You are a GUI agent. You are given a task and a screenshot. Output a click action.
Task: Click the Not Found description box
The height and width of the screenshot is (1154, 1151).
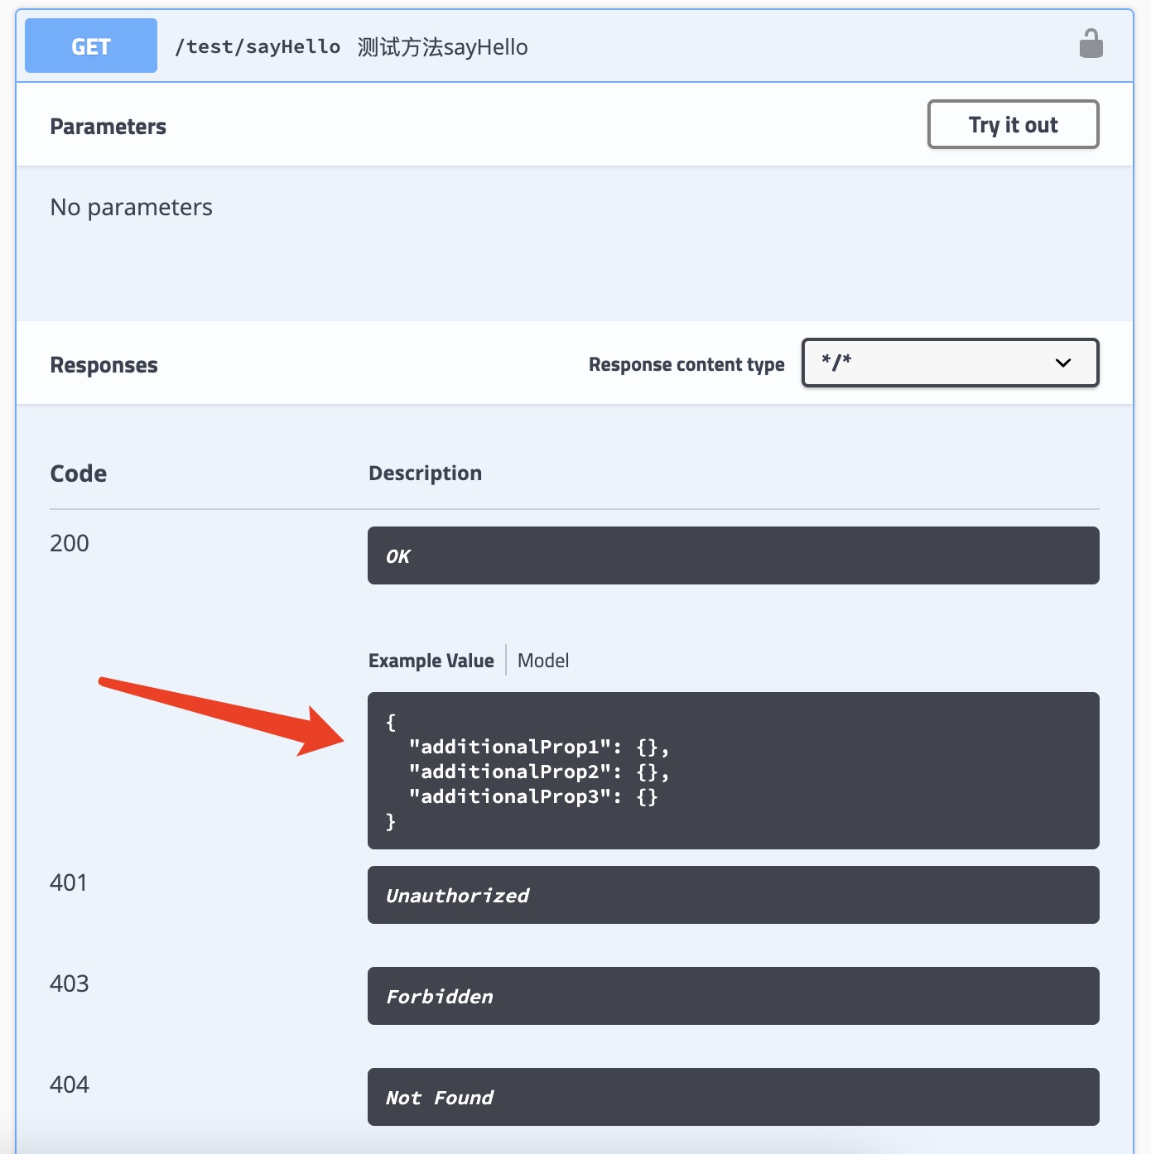tap(734, 1097)
